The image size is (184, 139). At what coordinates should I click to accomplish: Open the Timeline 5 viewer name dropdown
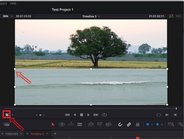pyautogui.click(x=99, y=16)
